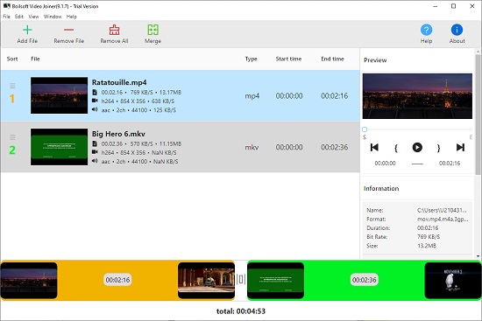Grab the sort handle of Big Hero 6.mkv row
This screenshot has height=321, width=482.
12,137
